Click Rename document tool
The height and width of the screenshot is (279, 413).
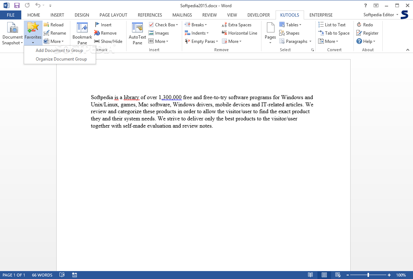(x=55, y=33)
